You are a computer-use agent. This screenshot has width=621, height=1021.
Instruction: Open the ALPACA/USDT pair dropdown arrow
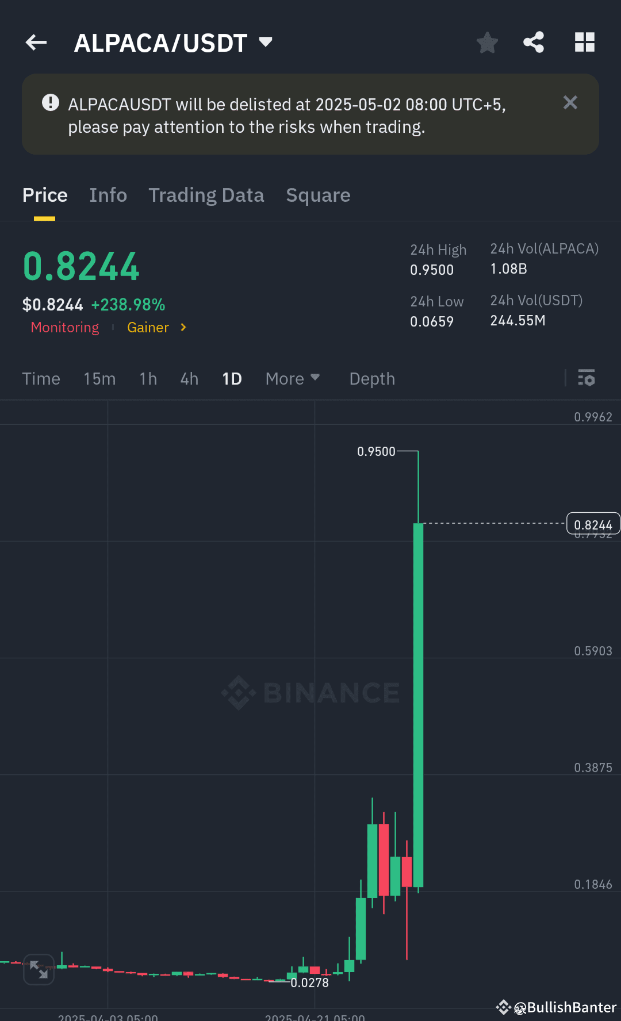(265, 41)
